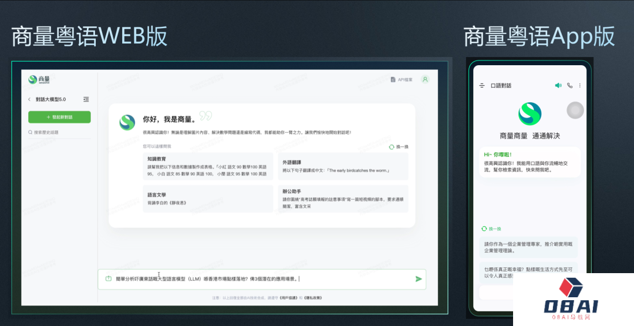
Task: Click the upload icon beside the prompt text
Action: coord(108,278)
